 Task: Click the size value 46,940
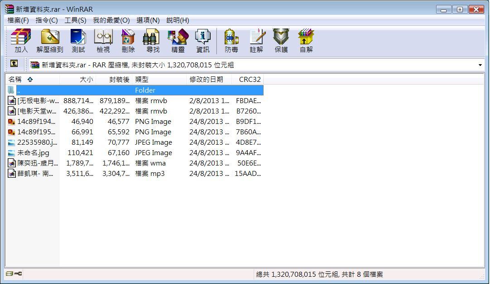point(82,121)
